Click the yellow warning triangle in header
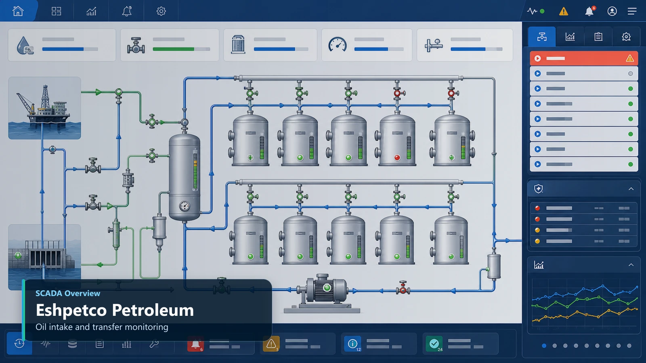 [x=564, y=11]
